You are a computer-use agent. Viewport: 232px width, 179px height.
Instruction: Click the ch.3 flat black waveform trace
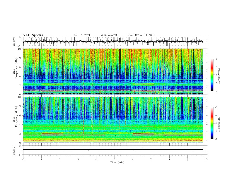click(x=113, y=150)
